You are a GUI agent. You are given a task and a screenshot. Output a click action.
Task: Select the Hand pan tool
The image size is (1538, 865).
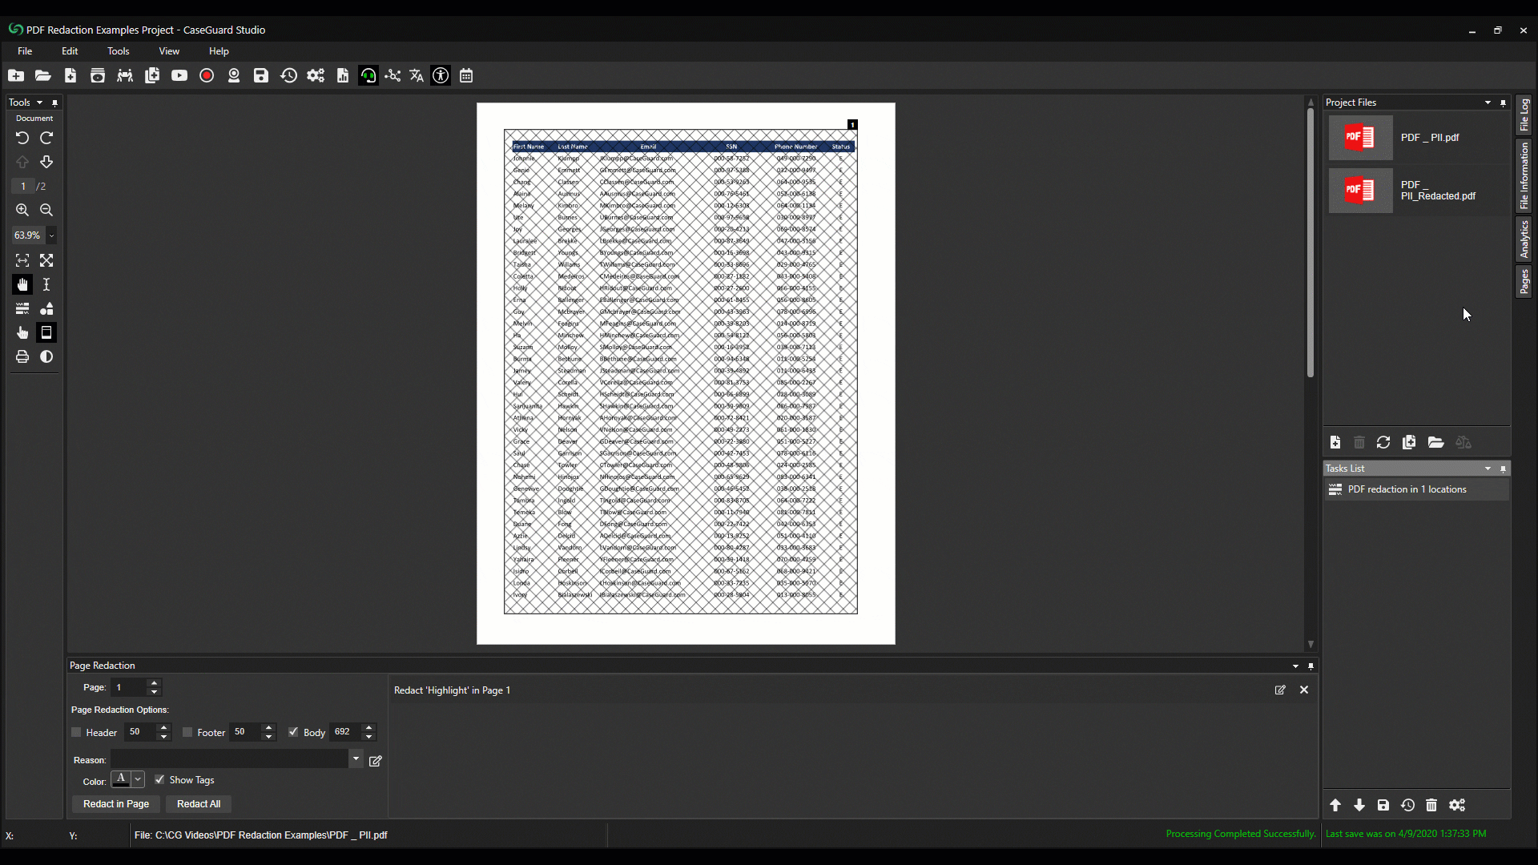[22, 284]
